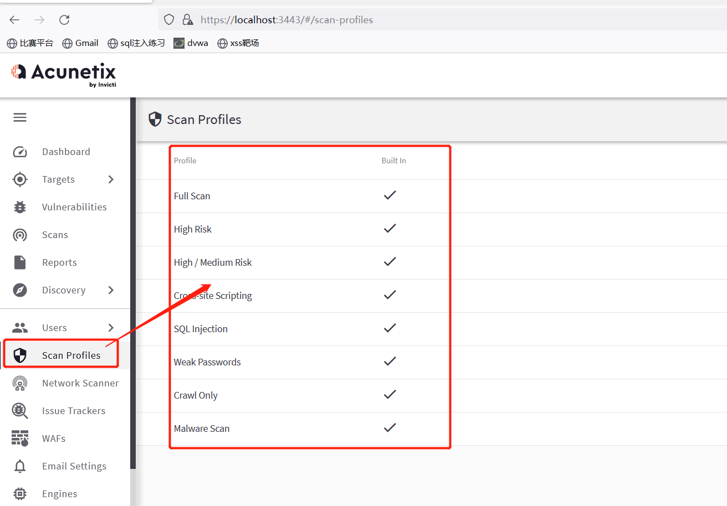Open the Gmail bookmark

[x=80, y=43]
